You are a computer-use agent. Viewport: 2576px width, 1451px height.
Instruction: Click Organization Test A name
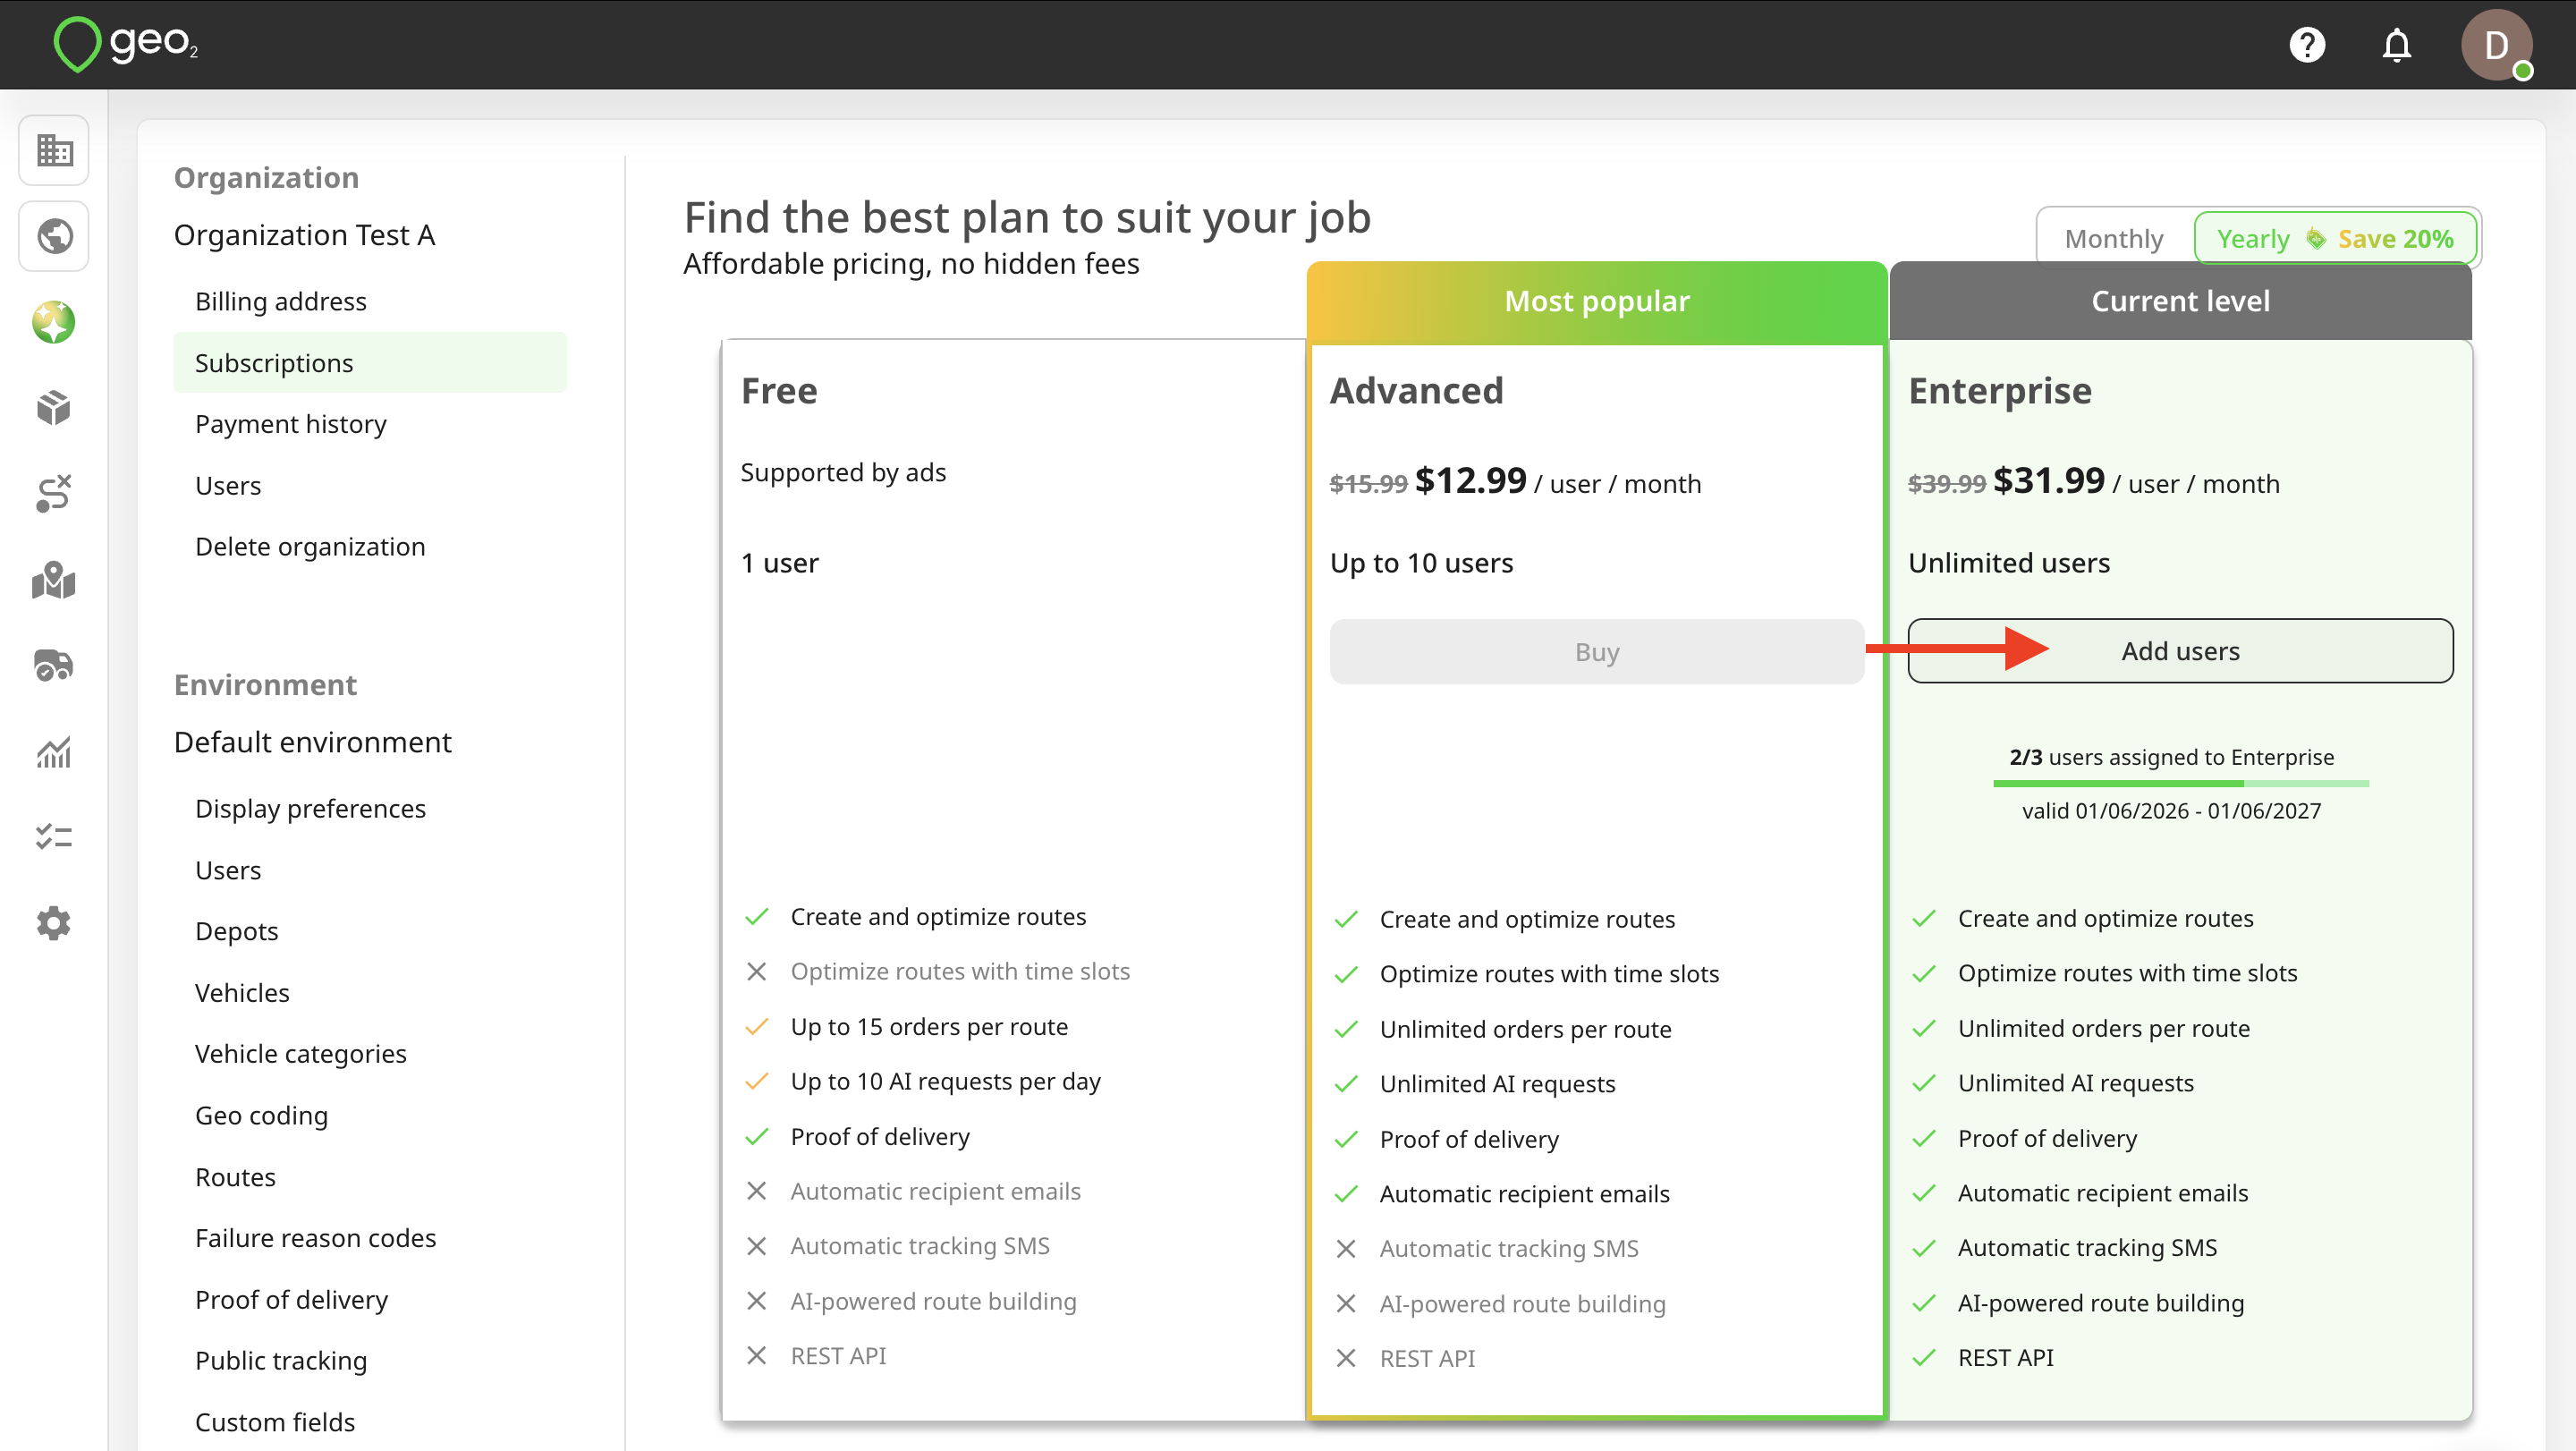click(304, 235)
